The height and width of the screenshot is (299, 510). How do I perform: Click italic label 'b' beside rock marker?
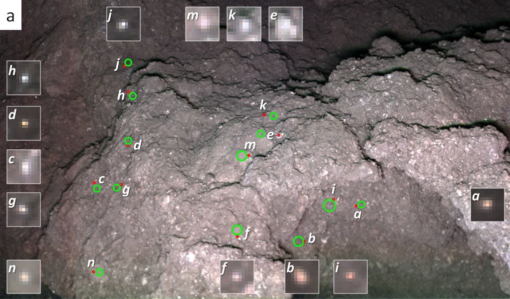pos(311,239)
